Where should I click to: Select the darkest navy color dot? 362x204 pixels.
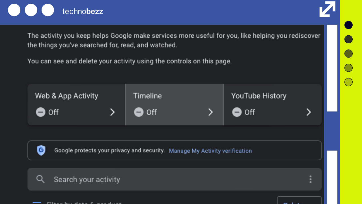tap(348, 25)
